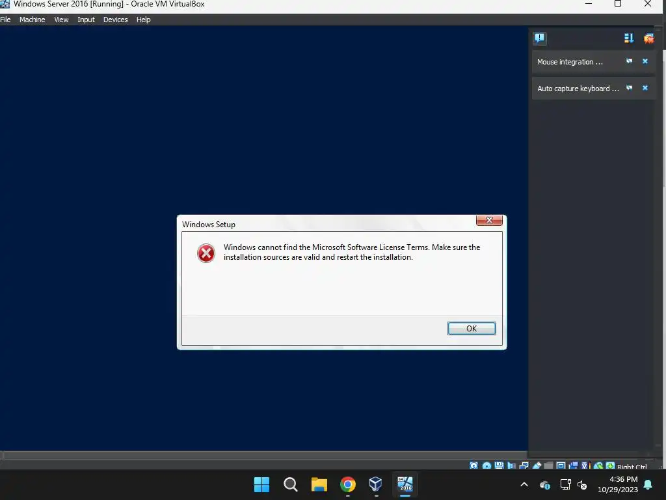Click the network tray icon

565,484
